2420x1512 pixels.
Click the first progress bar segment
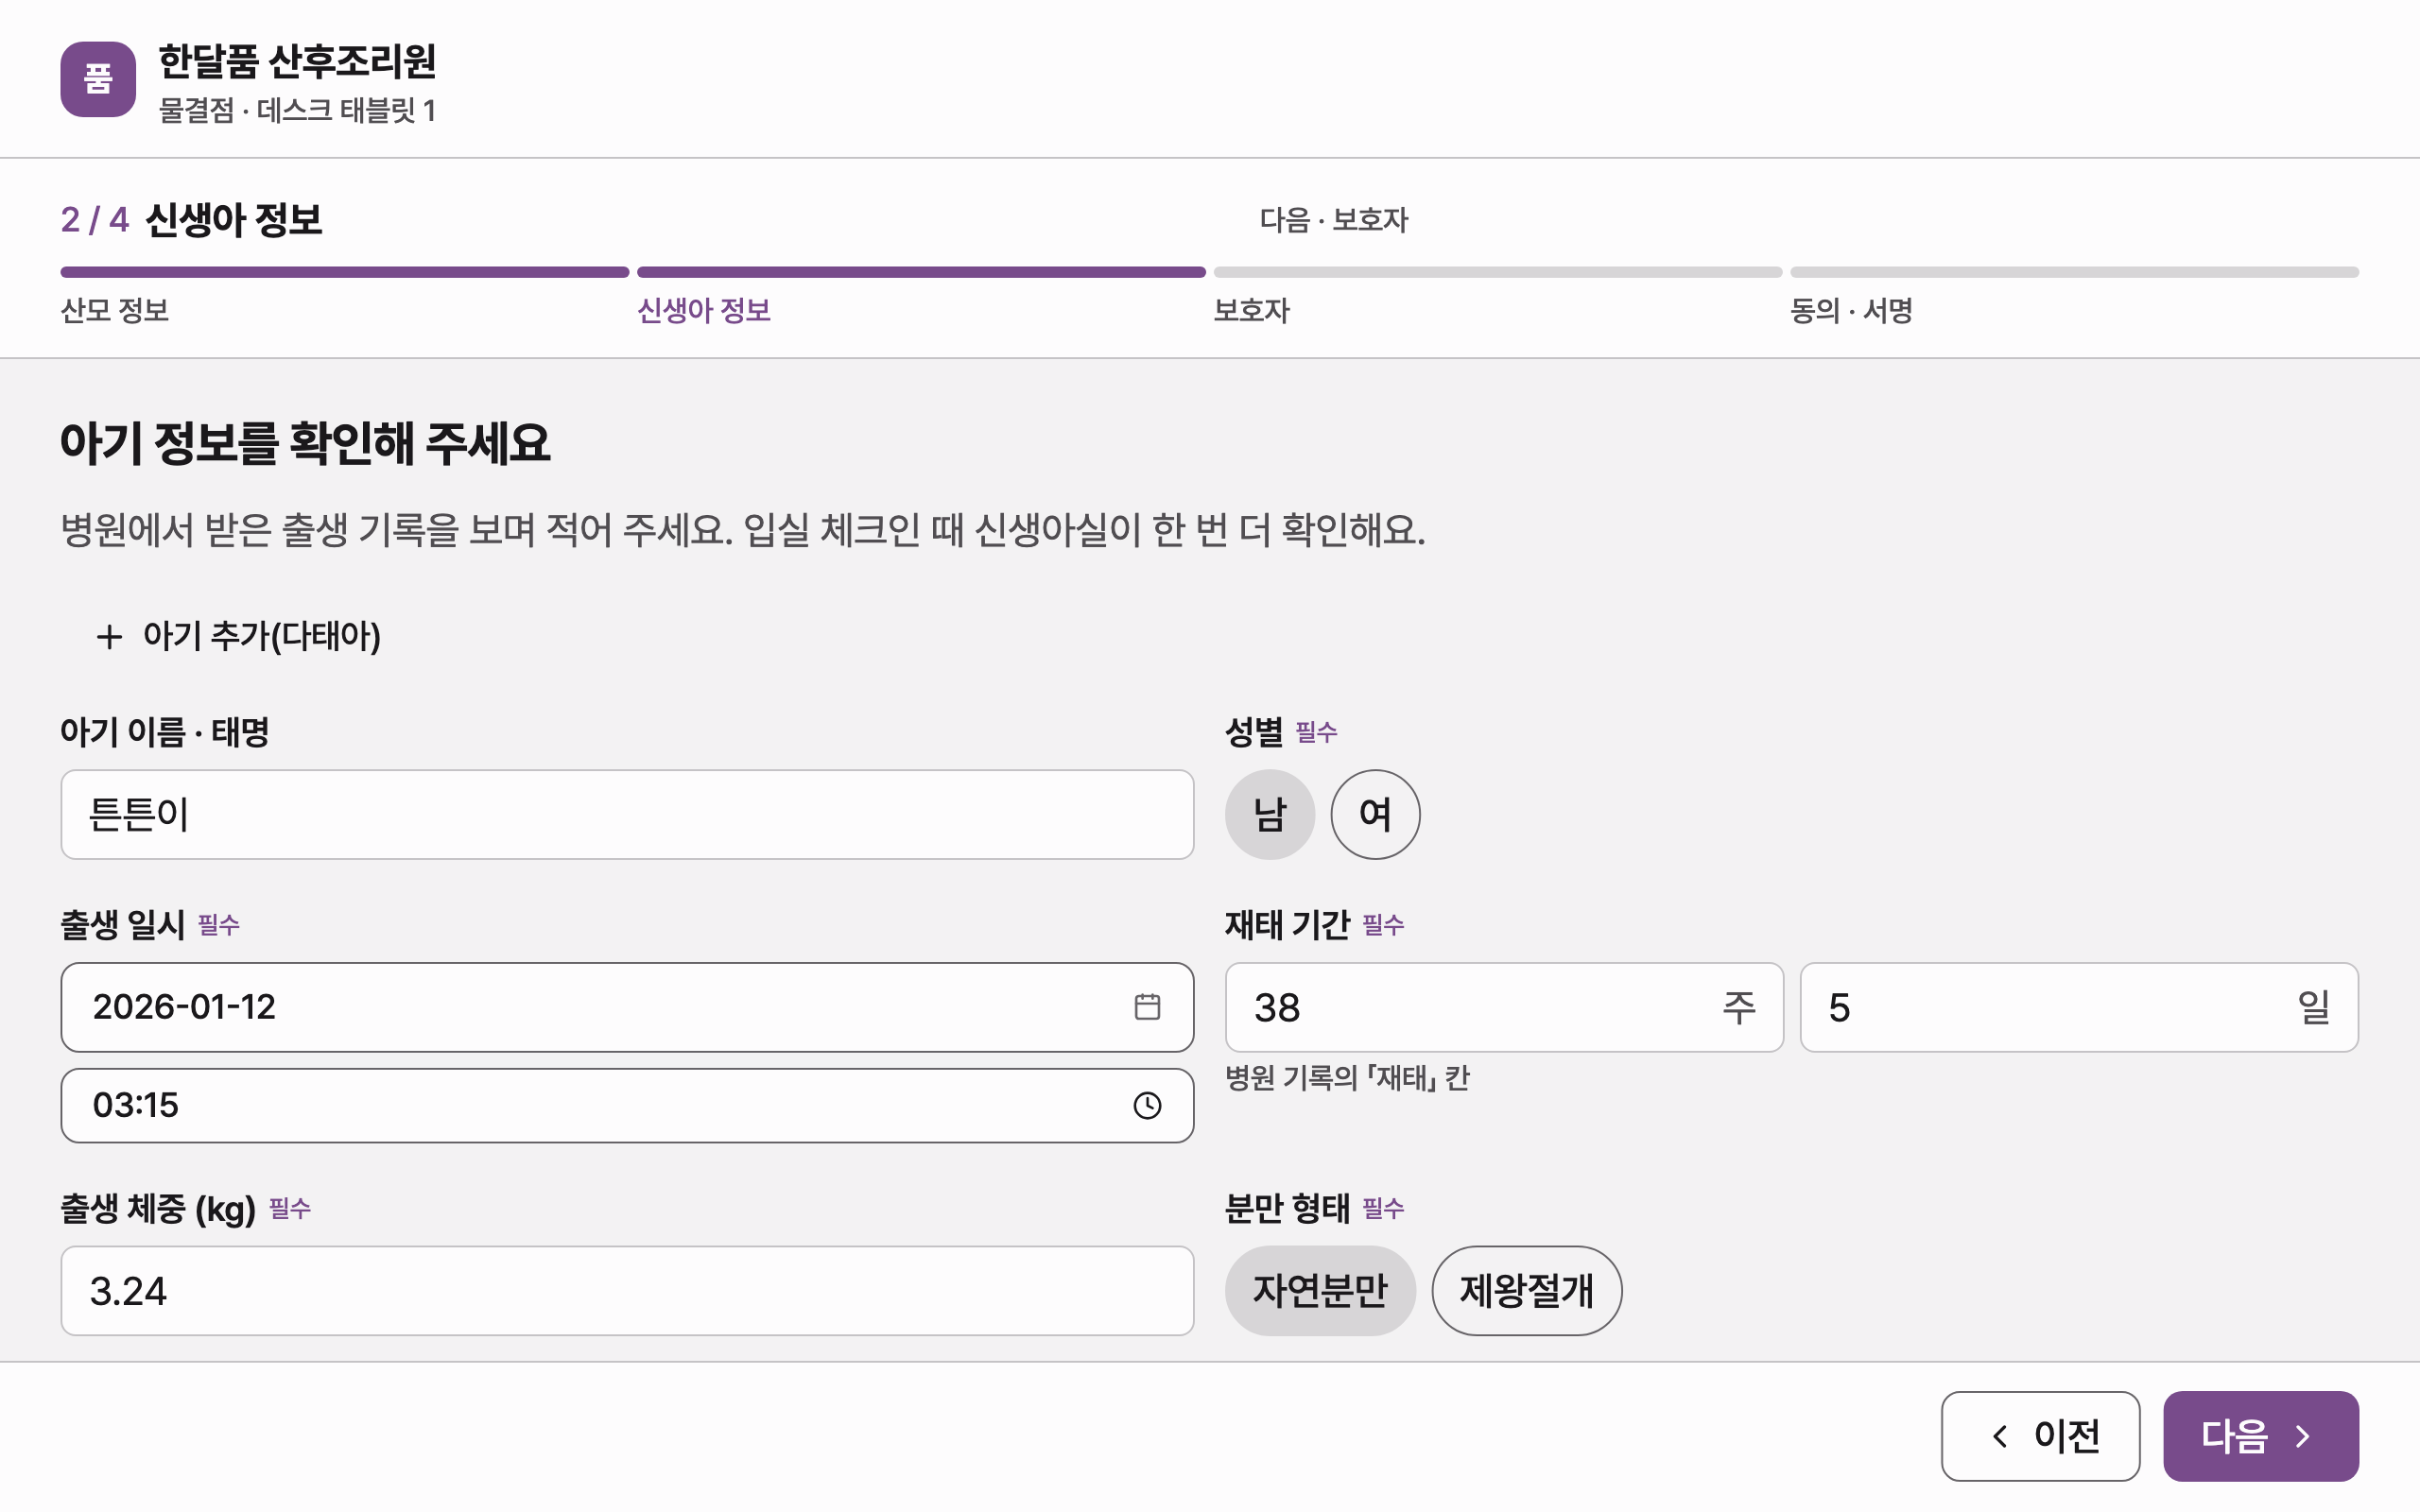(345, 272)
